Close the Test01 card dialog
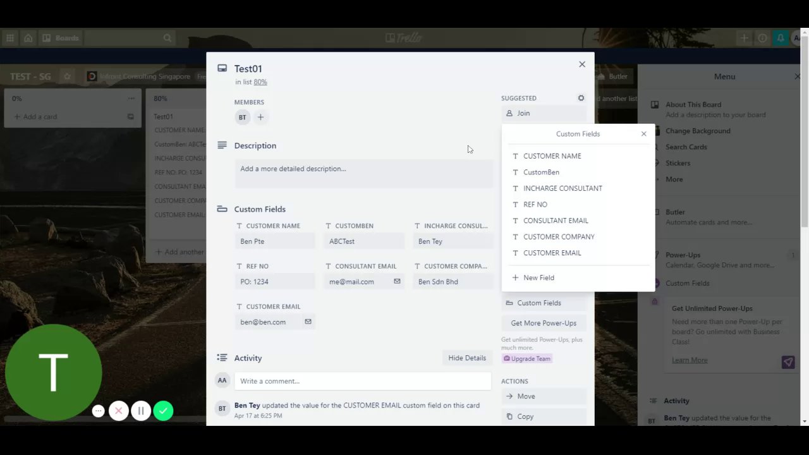This screenshot has width=809, height=455. [582, 64]
